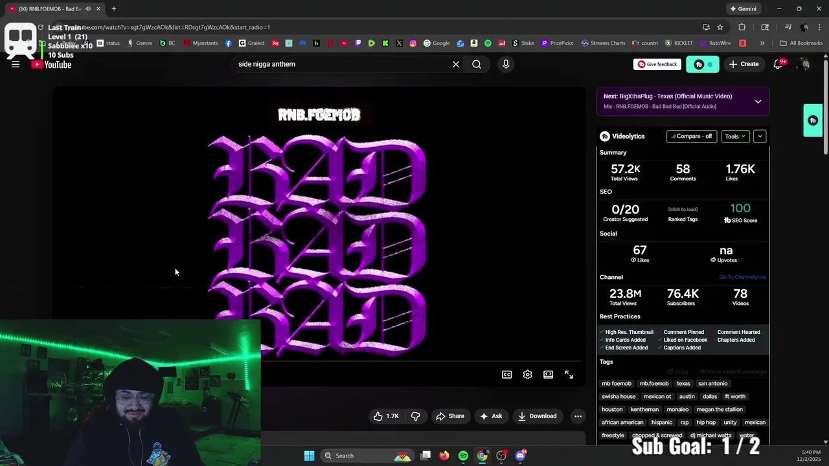Open the Games bookmark
Image resolution: width=829 pixels, height=466 pixels.
(x=140, y=43)
